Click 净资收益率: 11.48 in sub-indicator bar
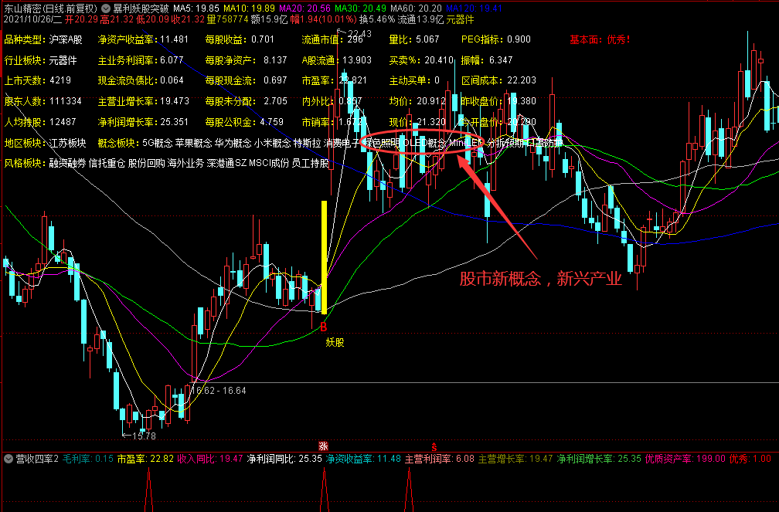Image resolution: width=779 pixels, height=512 pixels. 363,459
